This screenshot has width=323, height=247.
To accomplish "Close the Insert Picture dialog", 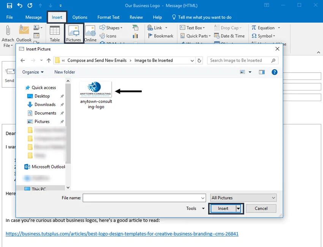I will [277, 49].
